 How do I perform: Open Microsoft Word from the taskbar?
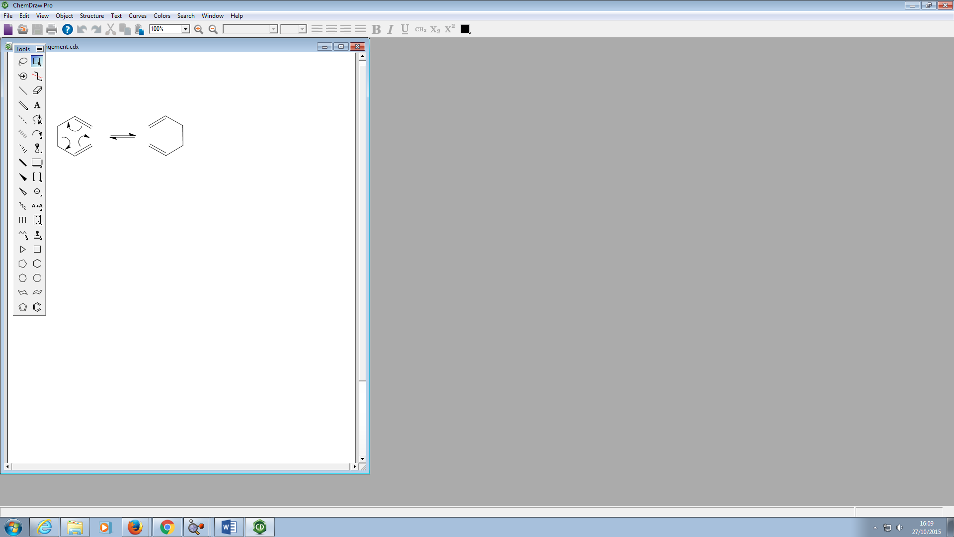point(229,527)
